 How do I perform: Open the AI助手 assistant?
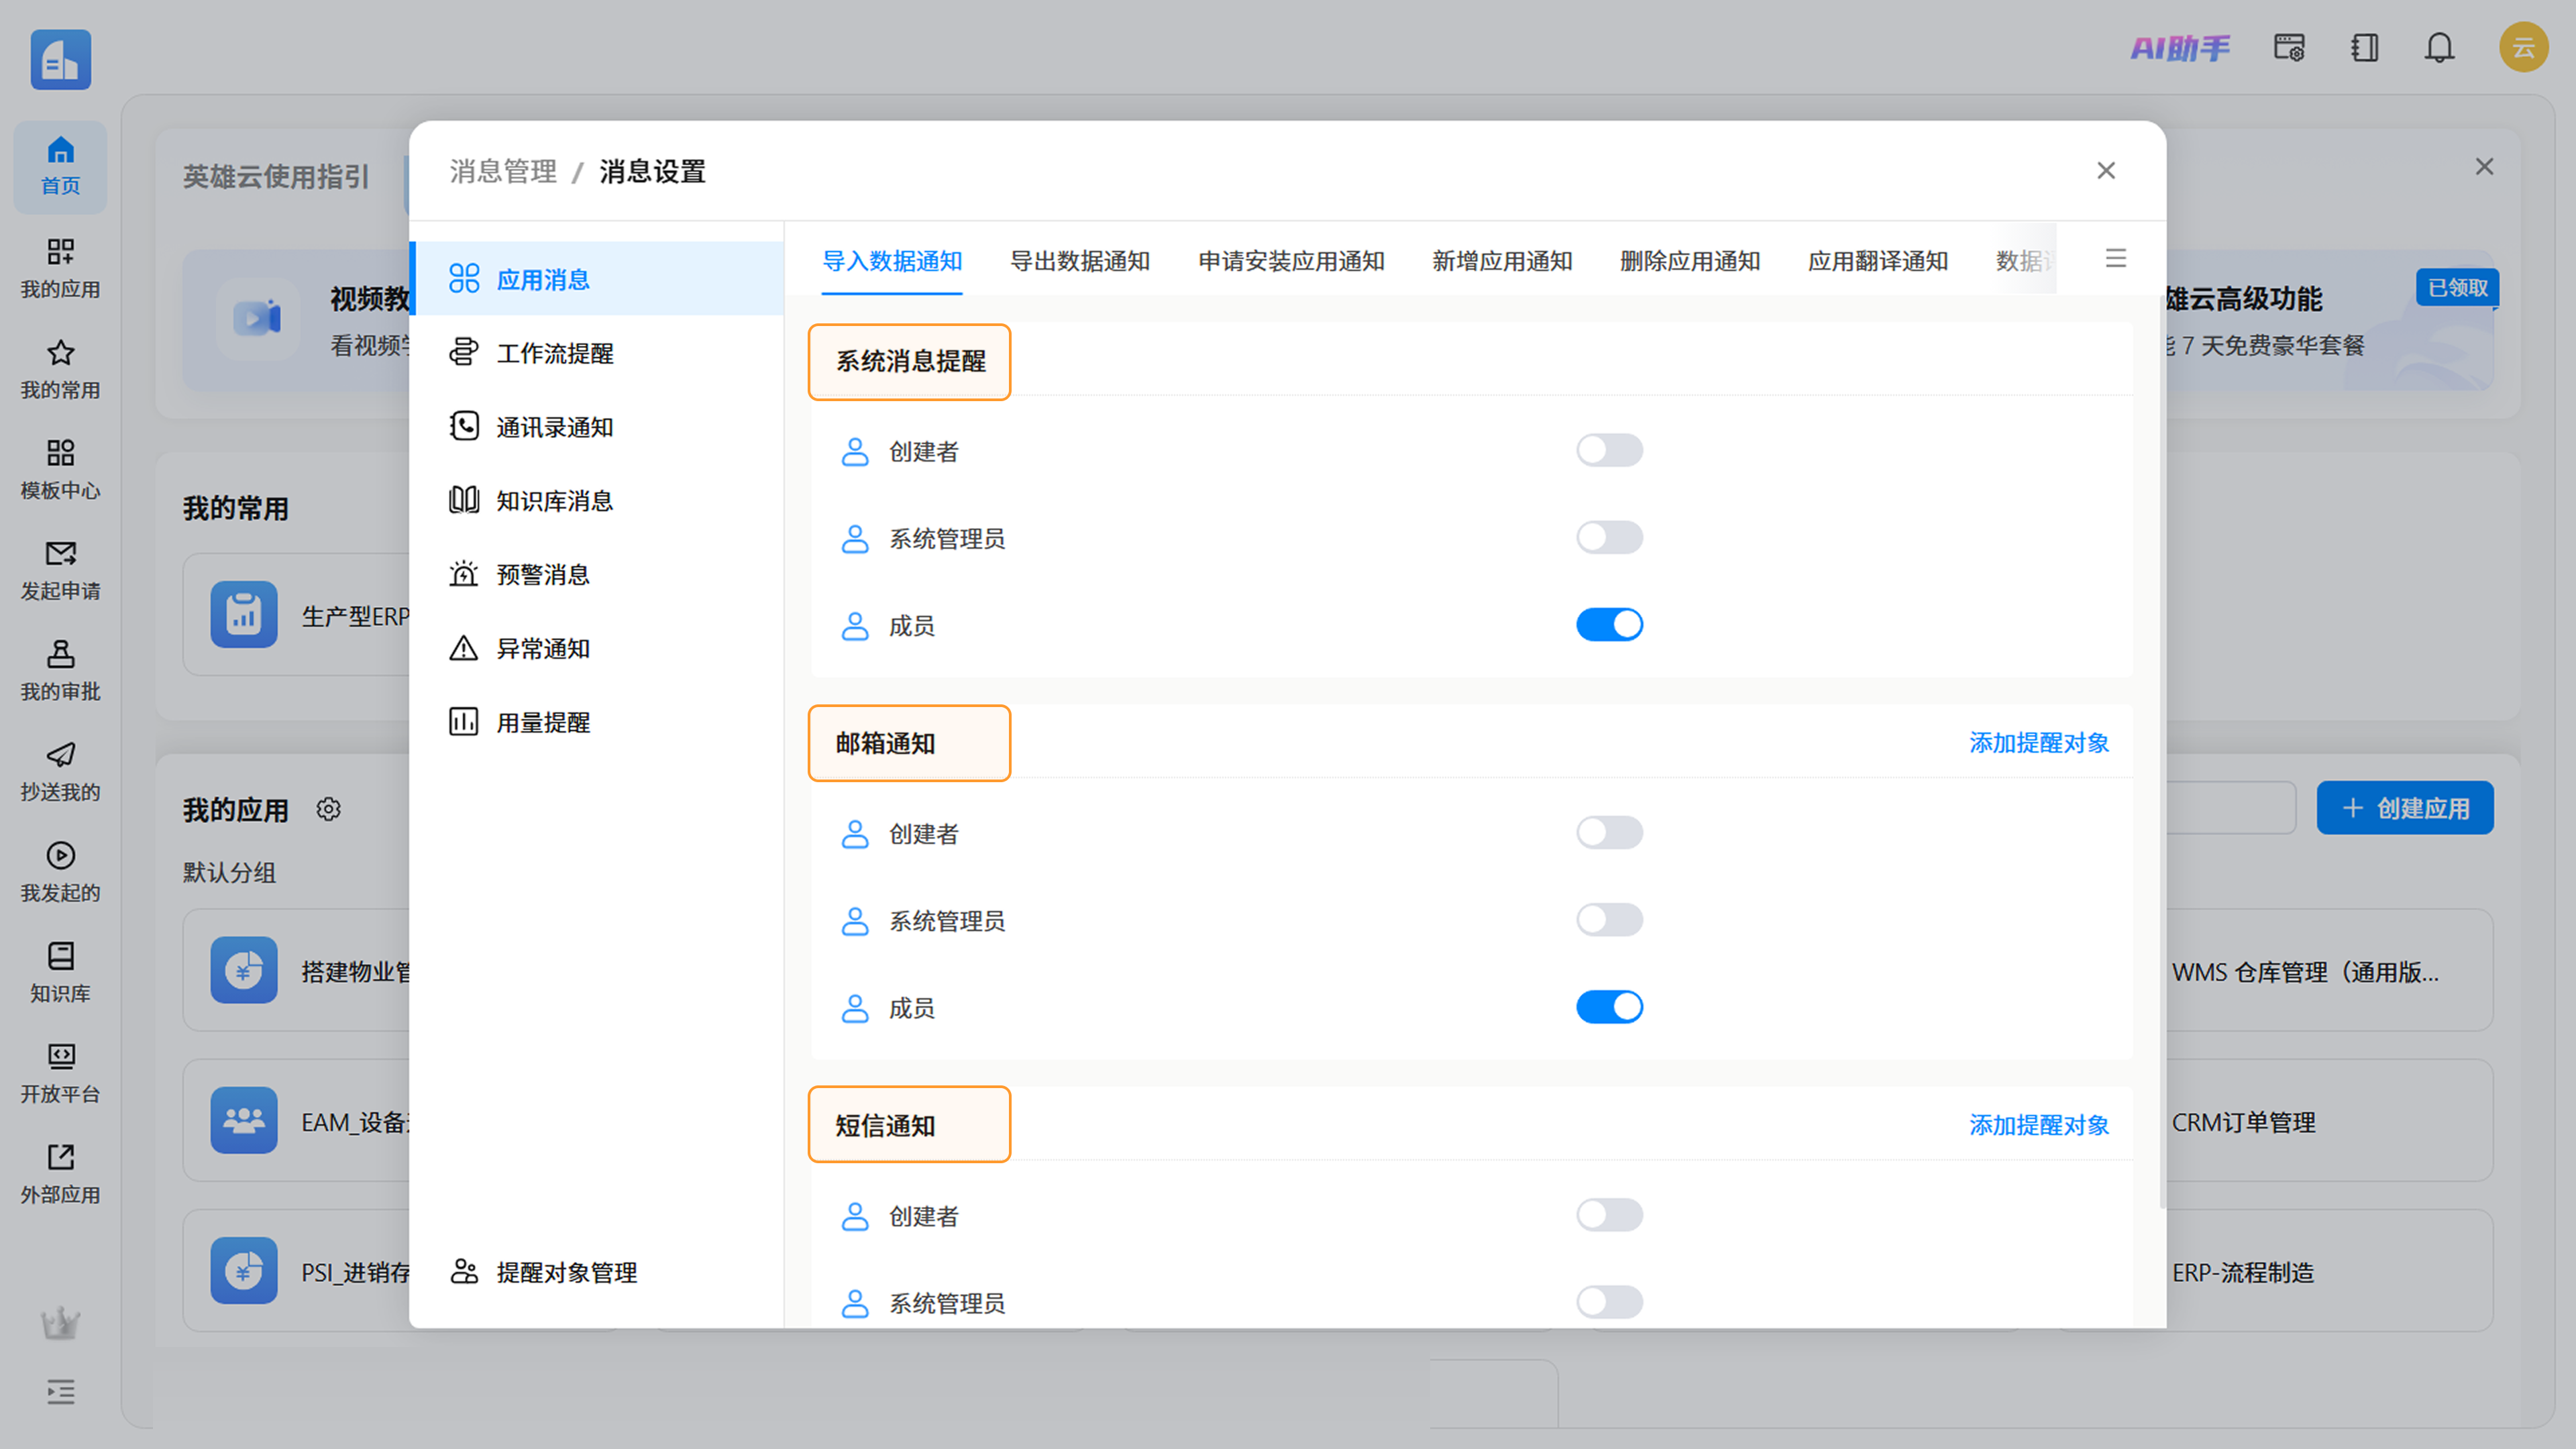click(x=2180, y=48)
